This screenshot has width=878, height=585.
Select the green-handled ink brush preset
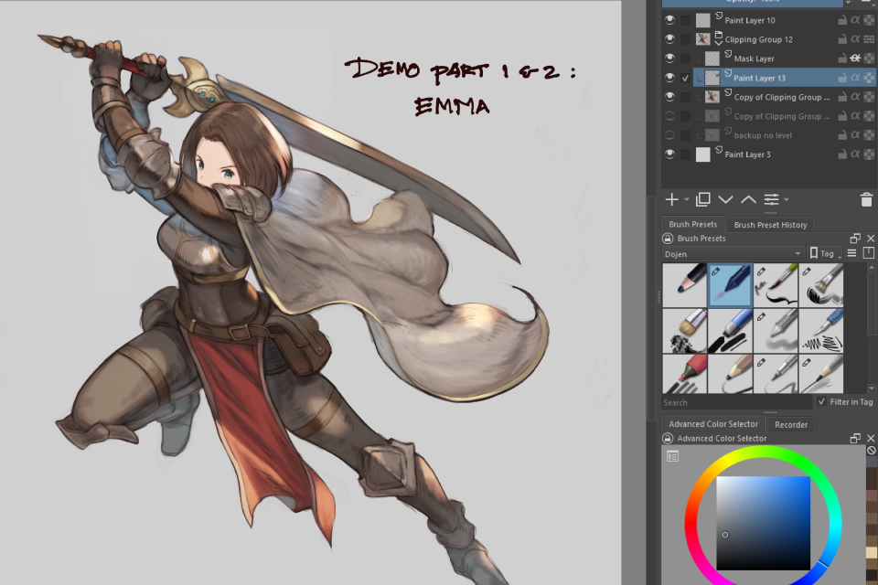[x=776, y=285]
